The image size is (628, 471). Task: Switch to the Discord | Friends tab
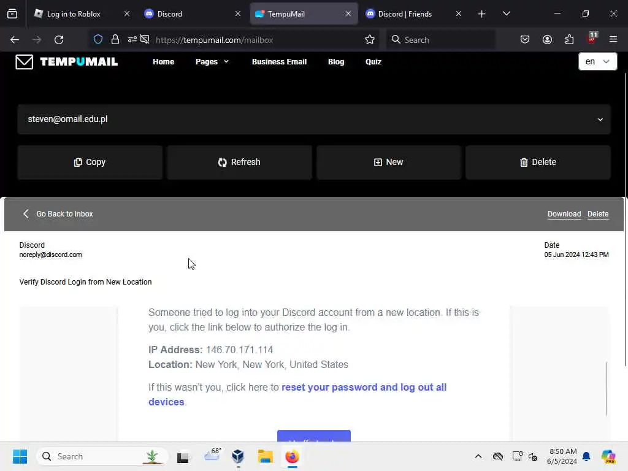tap(414, 13)
